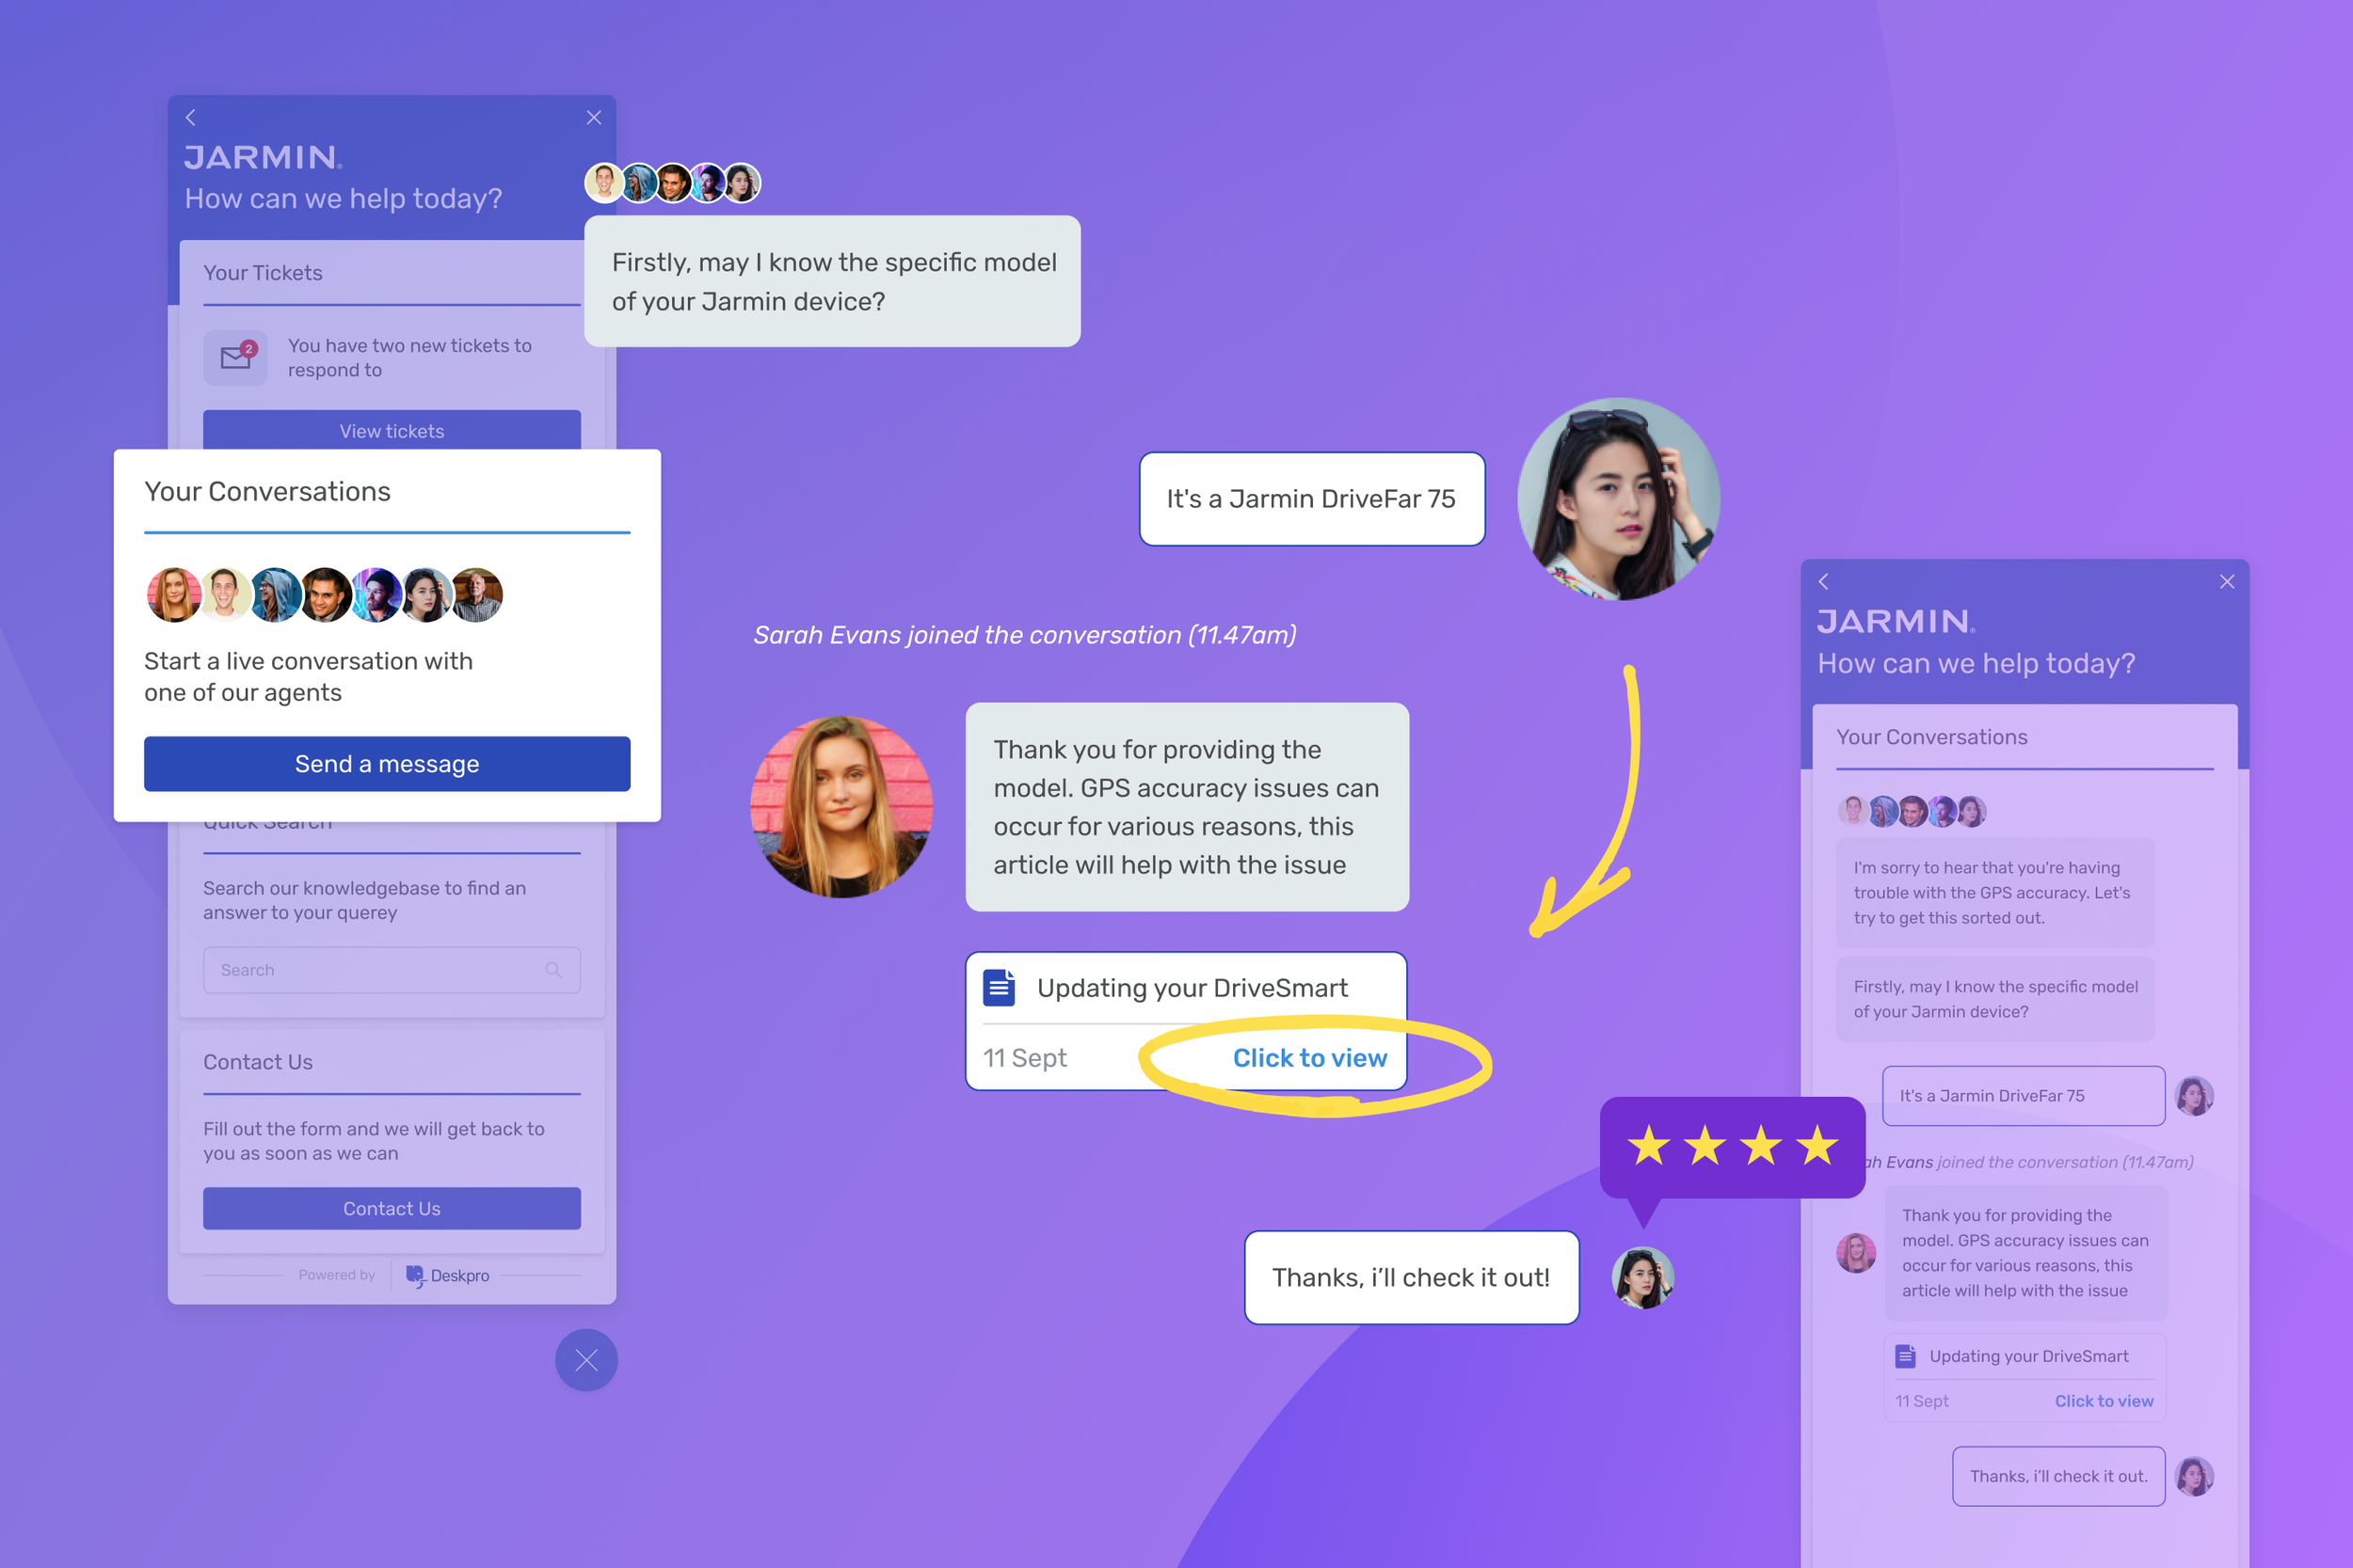Go back using the left widget's chevron
2353x1568 pixels.
[190, 117]
